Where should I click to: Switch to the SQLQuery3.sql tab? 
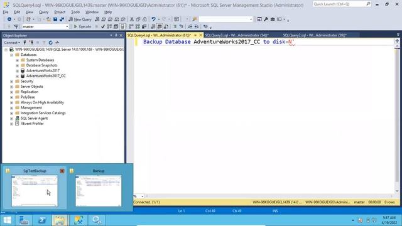pyautogui.click(x=237, y=35)
